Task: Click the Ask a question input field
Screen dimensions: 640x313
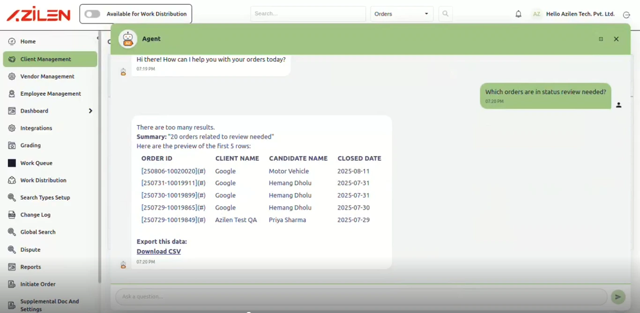Action: [x=328, y=297]
